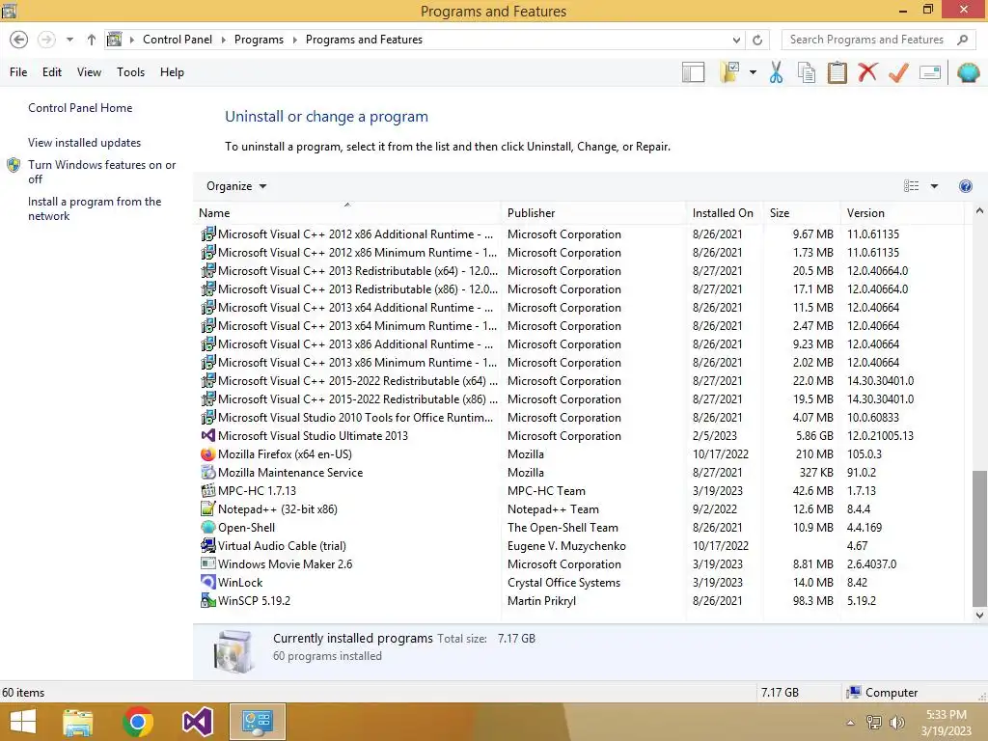
Task: Refresh the Programs and Features list
Action: [x=757, y=40]
